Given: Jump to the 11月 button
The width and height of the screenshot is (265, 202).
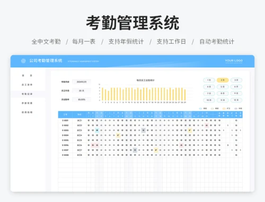Looking at the screenshot, I should click(x=223, y=100).
